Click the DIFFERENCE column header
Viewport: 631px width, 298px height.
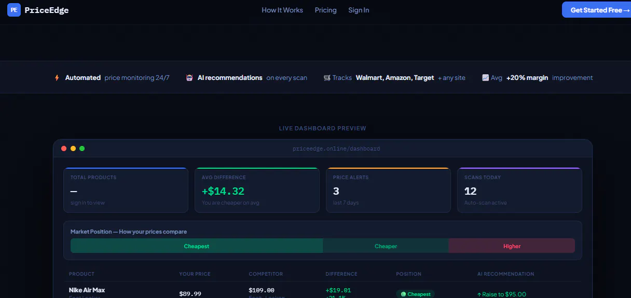(x=341, y=274)
